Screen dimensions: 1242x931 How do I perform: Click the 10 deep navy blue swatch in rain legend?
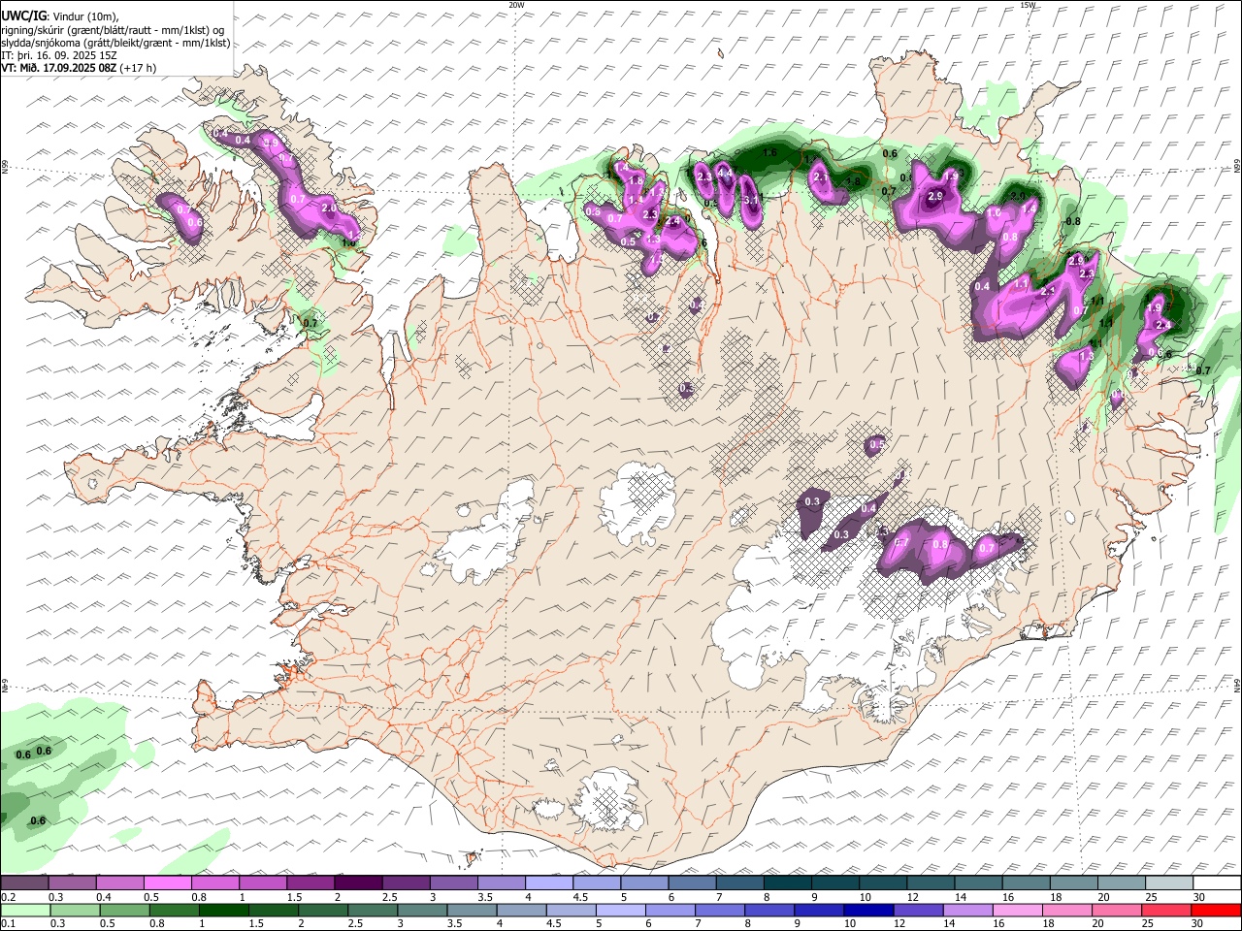click(x=869, y=911)
